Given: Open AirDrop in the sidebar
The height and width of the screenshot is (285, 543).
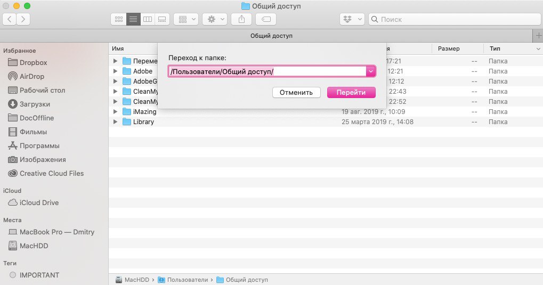Looking at the screenshot, I should tap(32, 76).
